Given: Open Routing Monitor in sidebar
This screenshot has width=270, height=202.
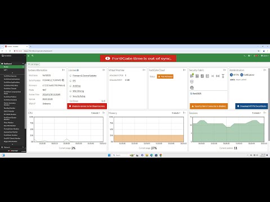Looking at the screenshot, I should point(10,108).
